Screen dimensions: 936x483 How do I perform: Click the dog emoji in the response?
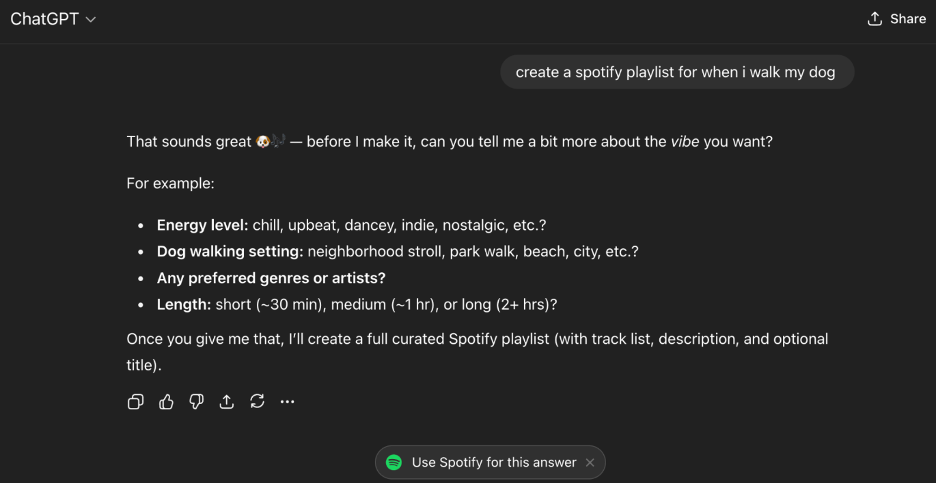(263, 142)
